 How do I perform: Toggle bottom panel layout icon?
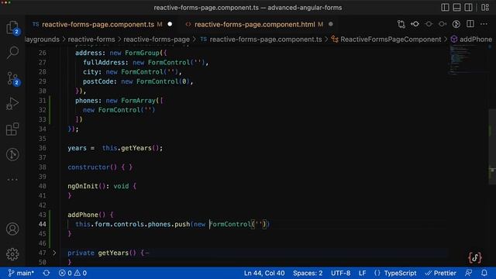click(456, 7)
